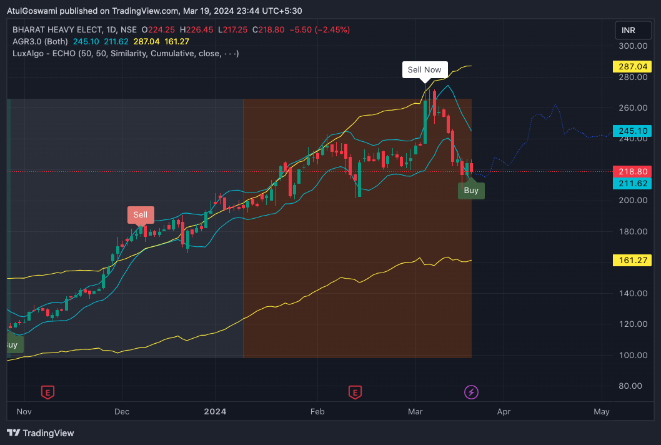Screen dimensions: 661x445
Task: Click the 300.00 price scale label
Action: pyautogui.click(x=633, y=46)
